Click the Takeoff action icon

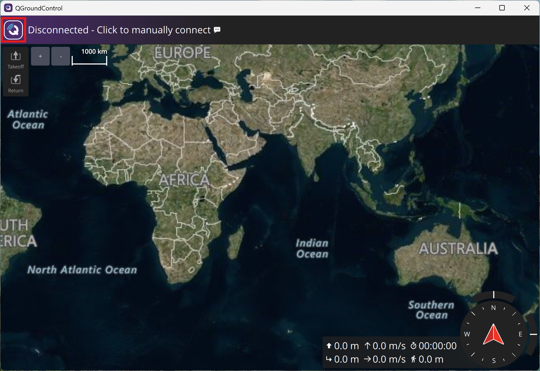pyautogui.click(x=16, y=56)
